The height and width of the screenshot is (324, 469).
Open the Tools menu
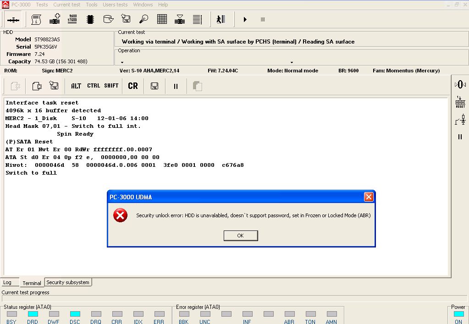point(92,5)
